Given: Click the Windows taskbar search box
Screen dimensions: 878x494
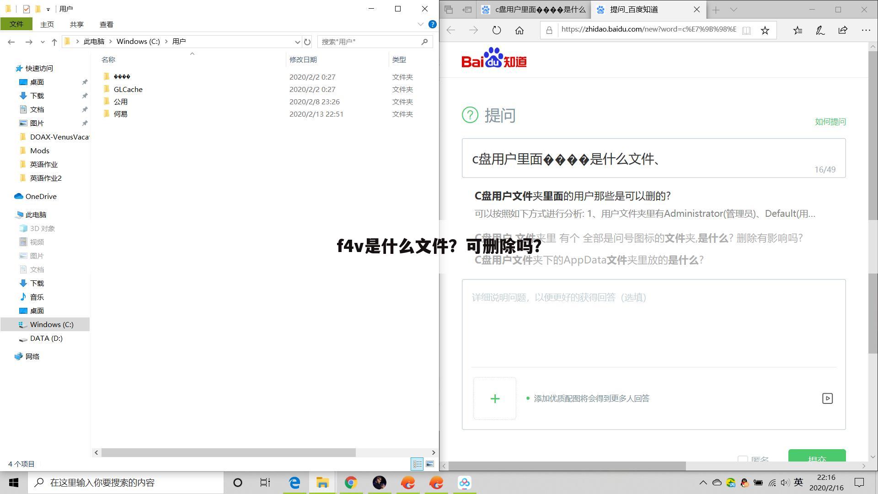Looking at the screenshot, I should (125, 483).
